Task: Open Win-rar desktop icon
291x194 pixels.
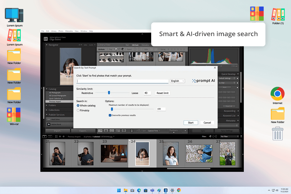Action: pyautogui.click(x=14, y=117)
